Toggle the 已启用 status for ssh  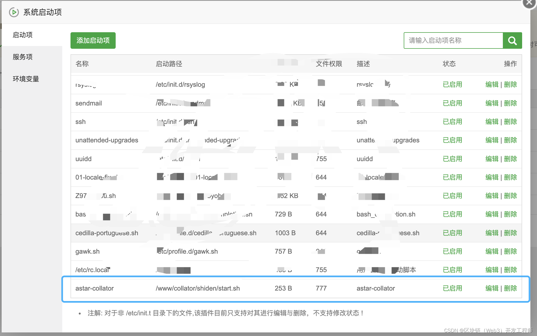(x=452, y=122)
